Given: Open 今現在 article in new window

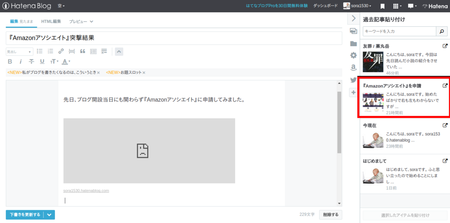Looking at the screenshot, I should (x=445, y=125).
